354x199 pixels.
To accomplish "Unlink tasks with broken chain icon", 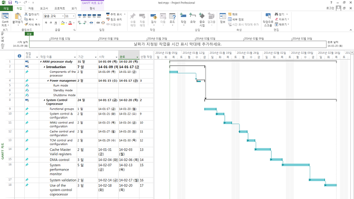I will (103, 23).
